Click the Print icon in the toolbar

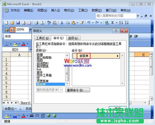pos(36,23)
